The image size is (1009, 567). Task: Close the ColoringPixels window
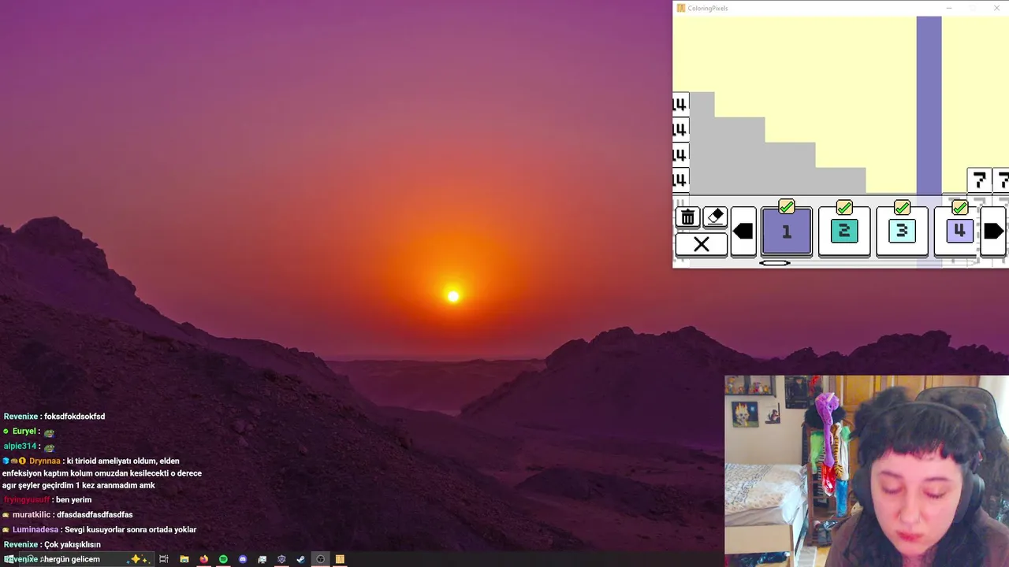[x=996, y=8]
